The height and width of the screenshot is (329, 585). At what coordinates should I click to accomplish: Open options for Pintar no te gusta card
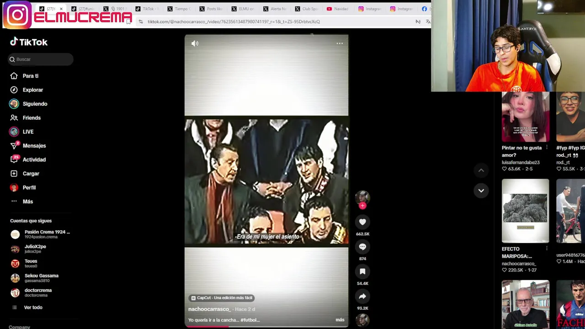547,148
